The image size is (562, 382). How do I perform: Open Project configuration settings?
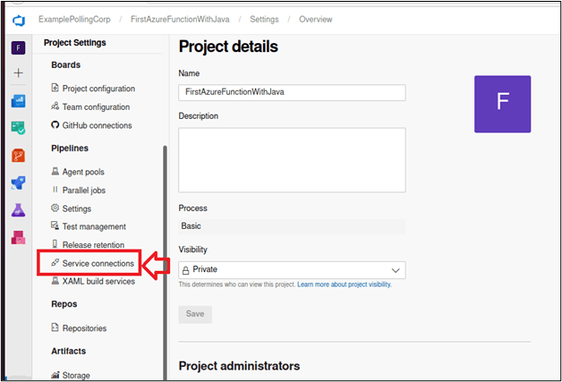click(98, 89)
